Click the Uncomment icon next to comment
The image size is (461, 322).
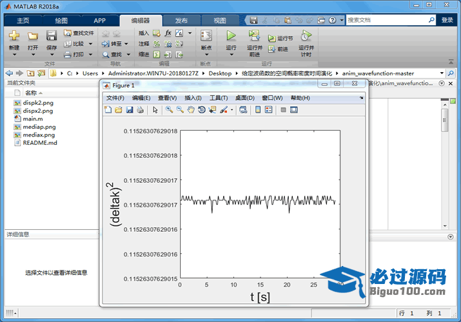168,44
